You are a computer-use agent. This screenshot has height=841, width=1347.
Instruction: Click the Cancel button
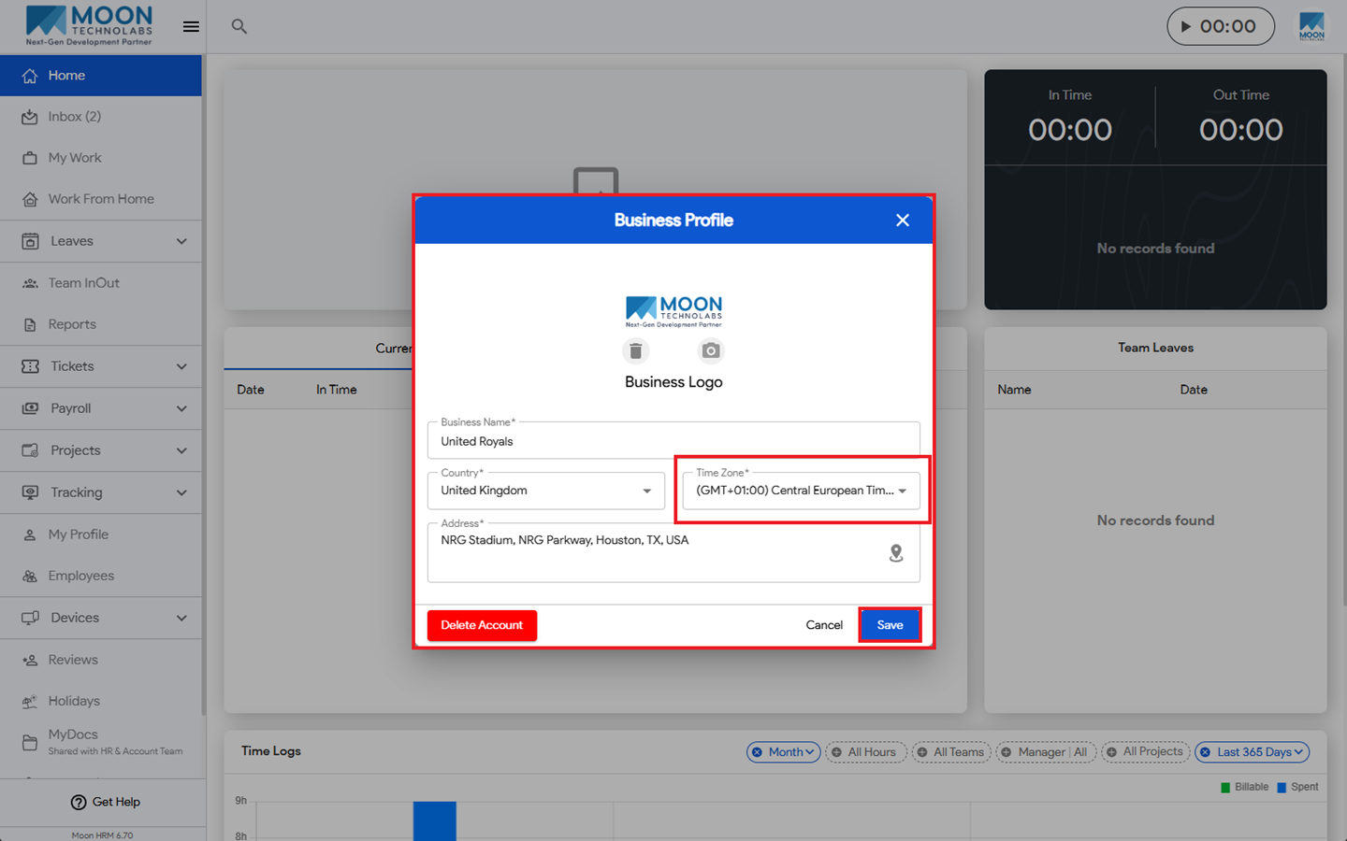point(824,625)
